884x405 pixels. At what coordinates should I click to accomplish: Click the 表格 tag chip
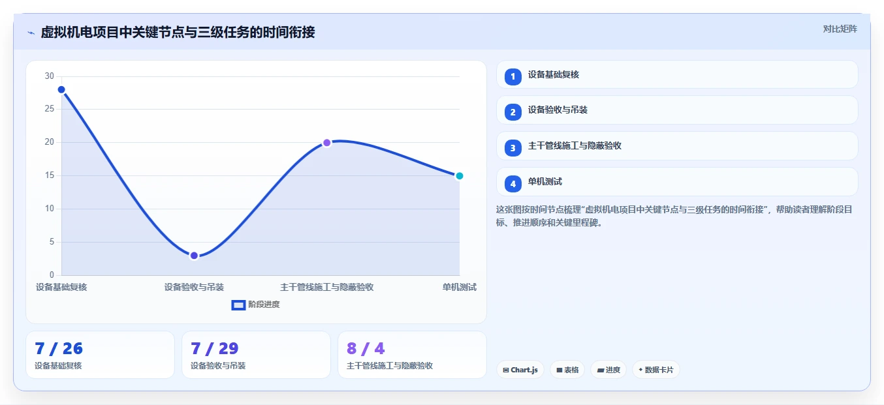[x=567, y=370]
